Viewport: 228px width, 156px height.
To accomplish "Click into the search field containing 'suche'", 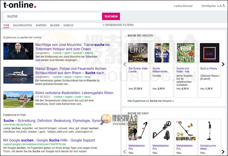I will click(53, 16).
